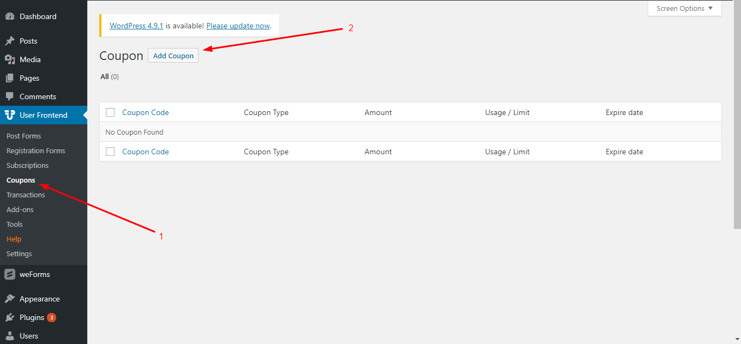Expand the Screen Options dropdown
This screenshot has width=741, height=344.
click(684, 8)
